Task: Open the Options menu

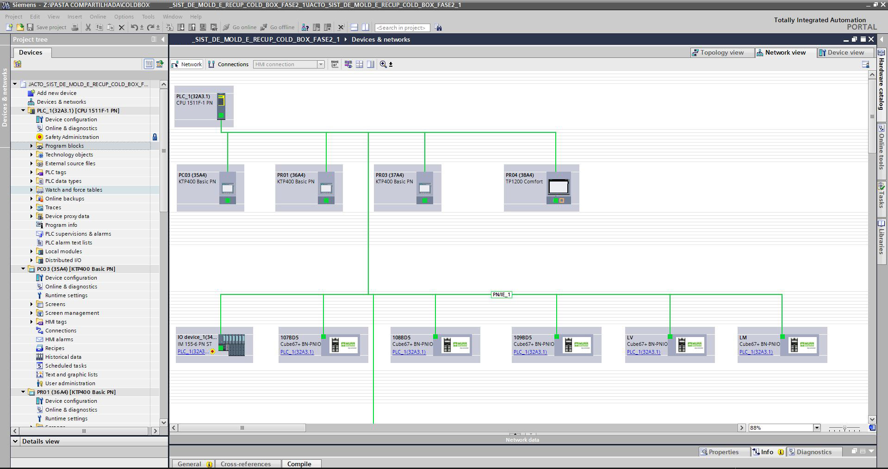Action: pos(124,16)
